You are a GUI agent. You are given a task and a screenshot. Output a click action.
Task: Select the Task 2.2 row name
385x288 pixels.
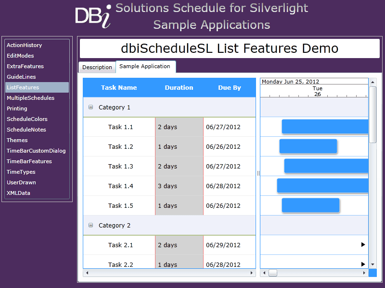pos(121,265)
